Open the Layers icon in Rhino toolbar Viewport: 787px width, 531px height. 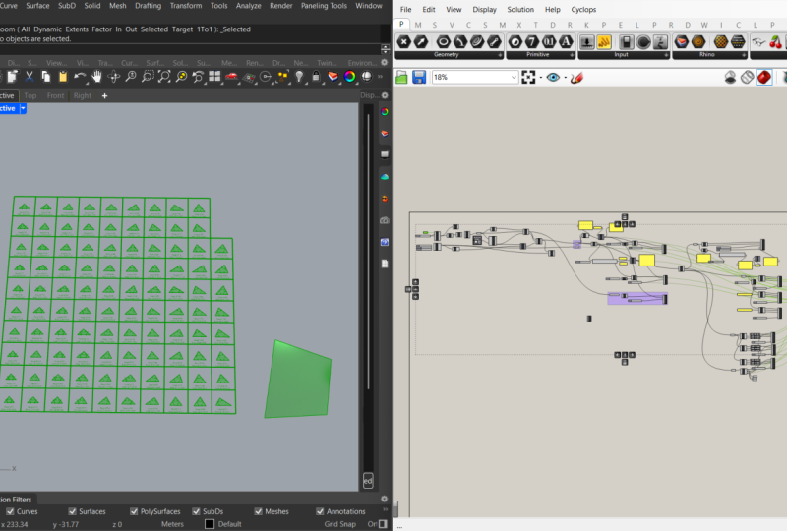(x=333, y=77)
